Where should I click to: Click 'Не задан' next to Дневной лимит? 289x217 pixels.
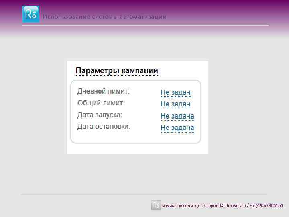coord(175,92)
